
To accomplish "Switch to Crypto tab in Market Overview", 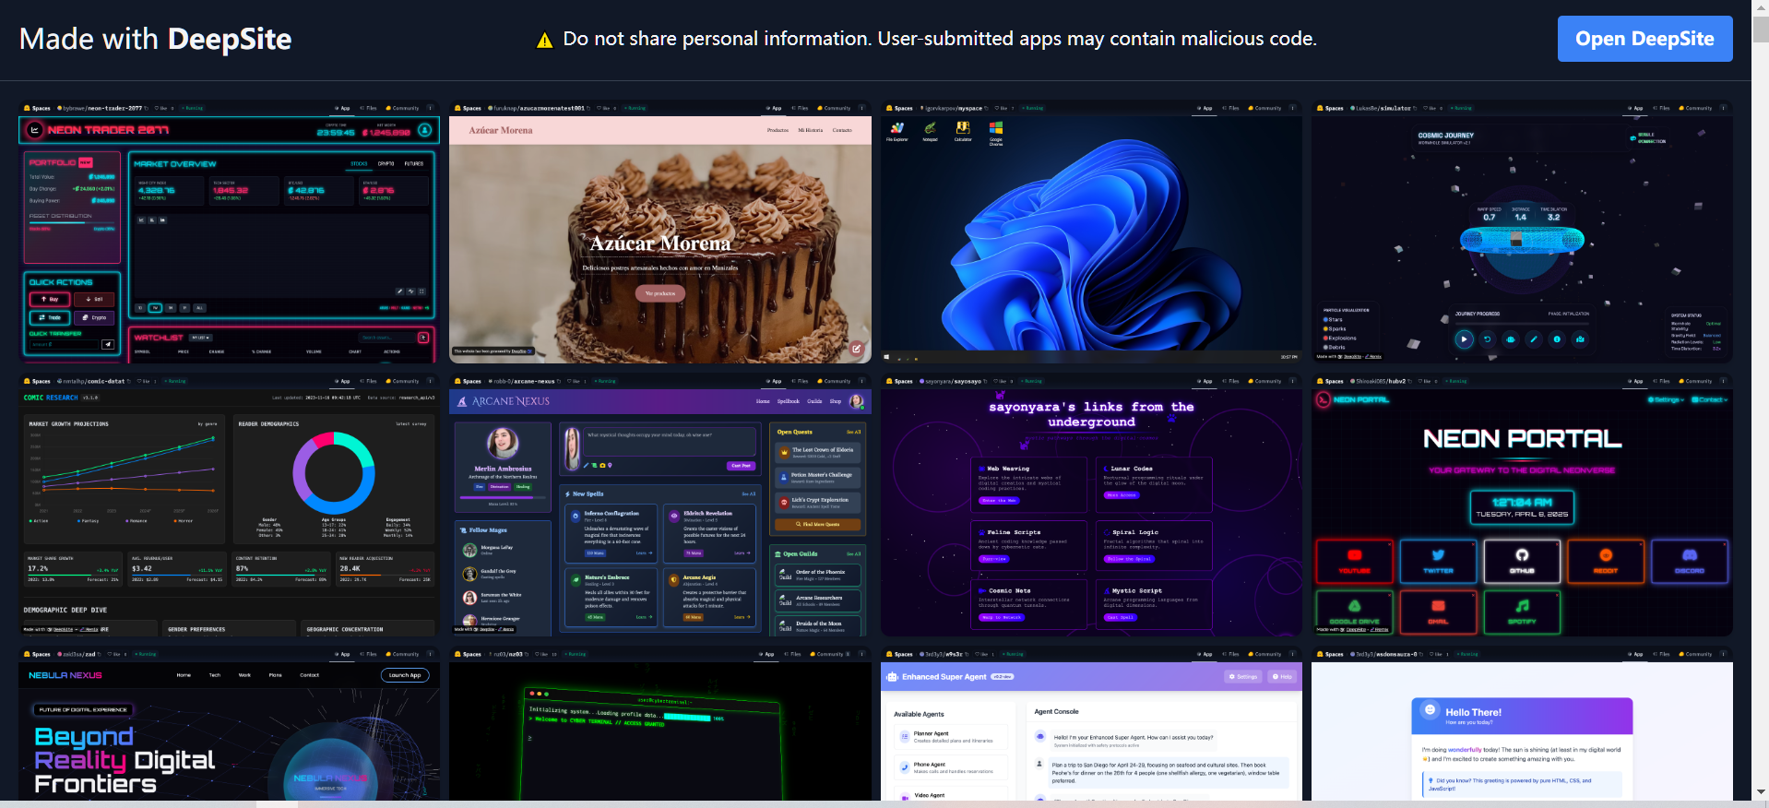I will [x=386, y=163].
